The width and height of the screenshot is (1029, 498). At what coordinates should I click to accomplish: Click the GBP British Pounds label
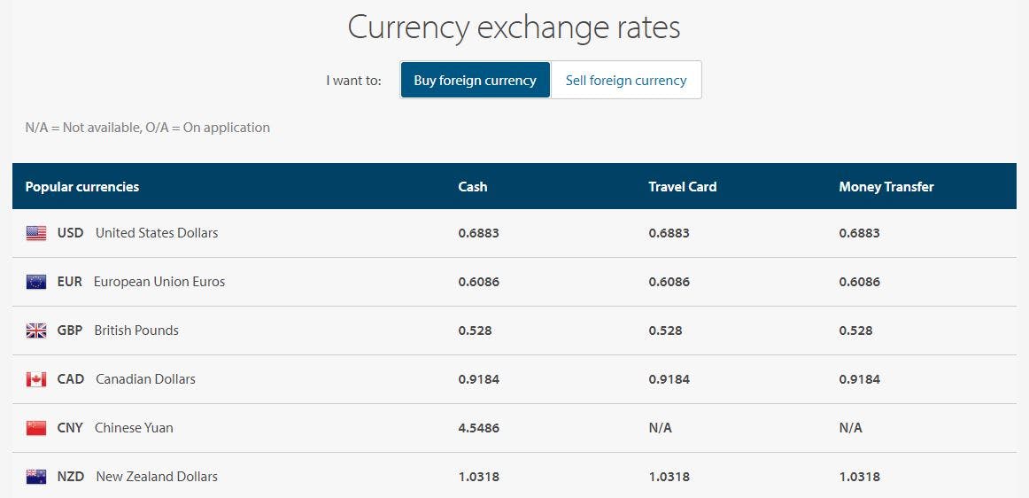[x=118, y=331]
